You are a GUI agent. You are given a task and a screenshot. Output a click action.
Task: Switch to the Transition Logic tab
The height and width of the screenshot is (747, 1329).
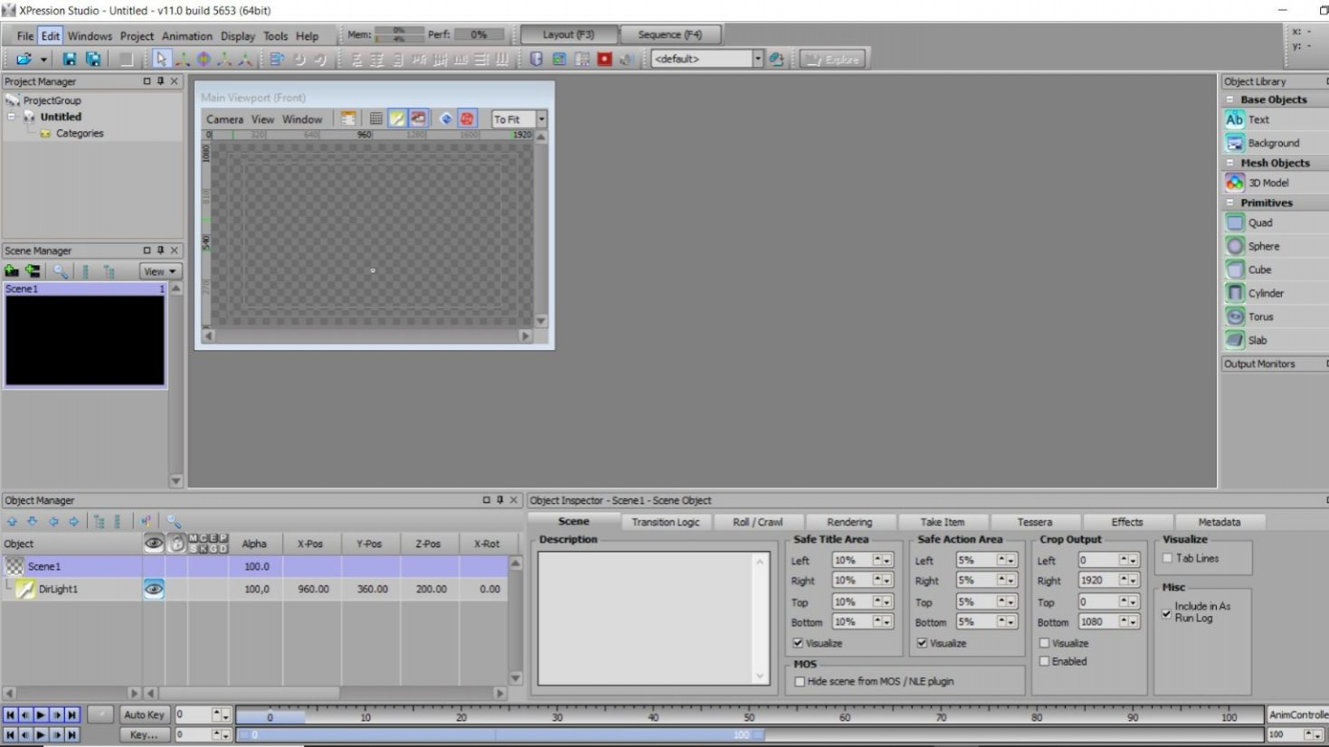click(665, 522)
